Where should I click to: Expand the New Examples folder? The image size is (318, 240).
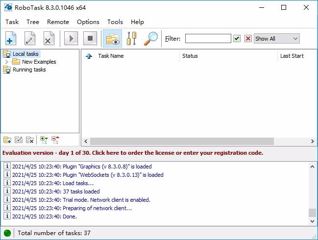(6, 62)
